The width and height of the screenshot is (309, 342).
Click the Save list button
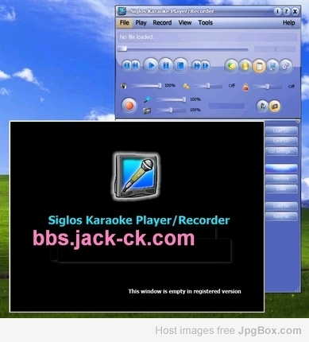pyautogui.click(x=281, y=216)
